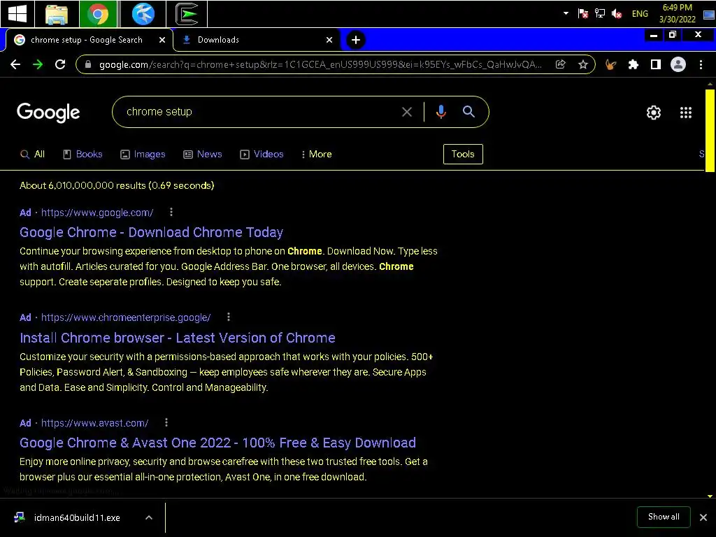716x537 pixels.
Task: Select the Images results filter
Action: pos(143,155)
